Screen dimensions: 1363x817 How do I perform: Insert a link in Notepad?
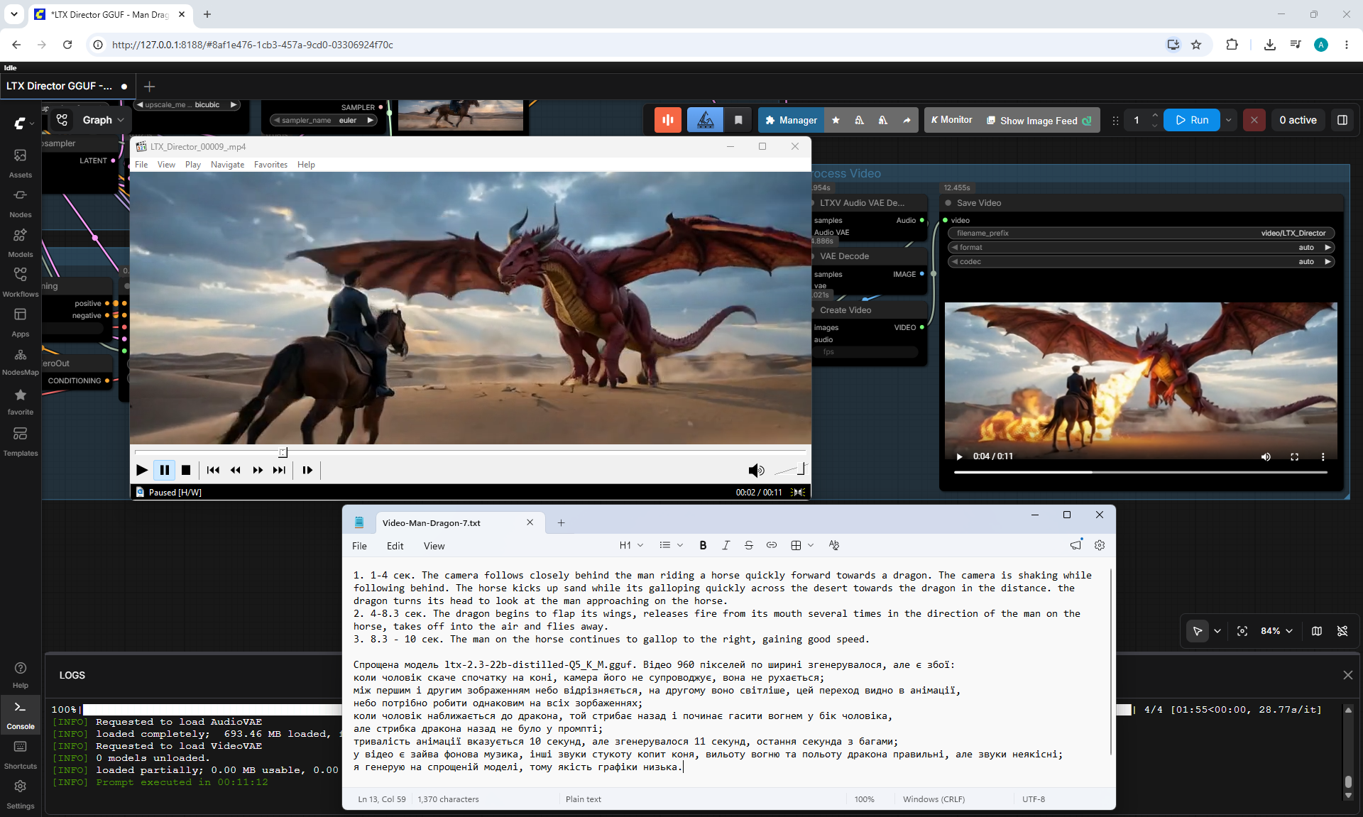(771, 545)
